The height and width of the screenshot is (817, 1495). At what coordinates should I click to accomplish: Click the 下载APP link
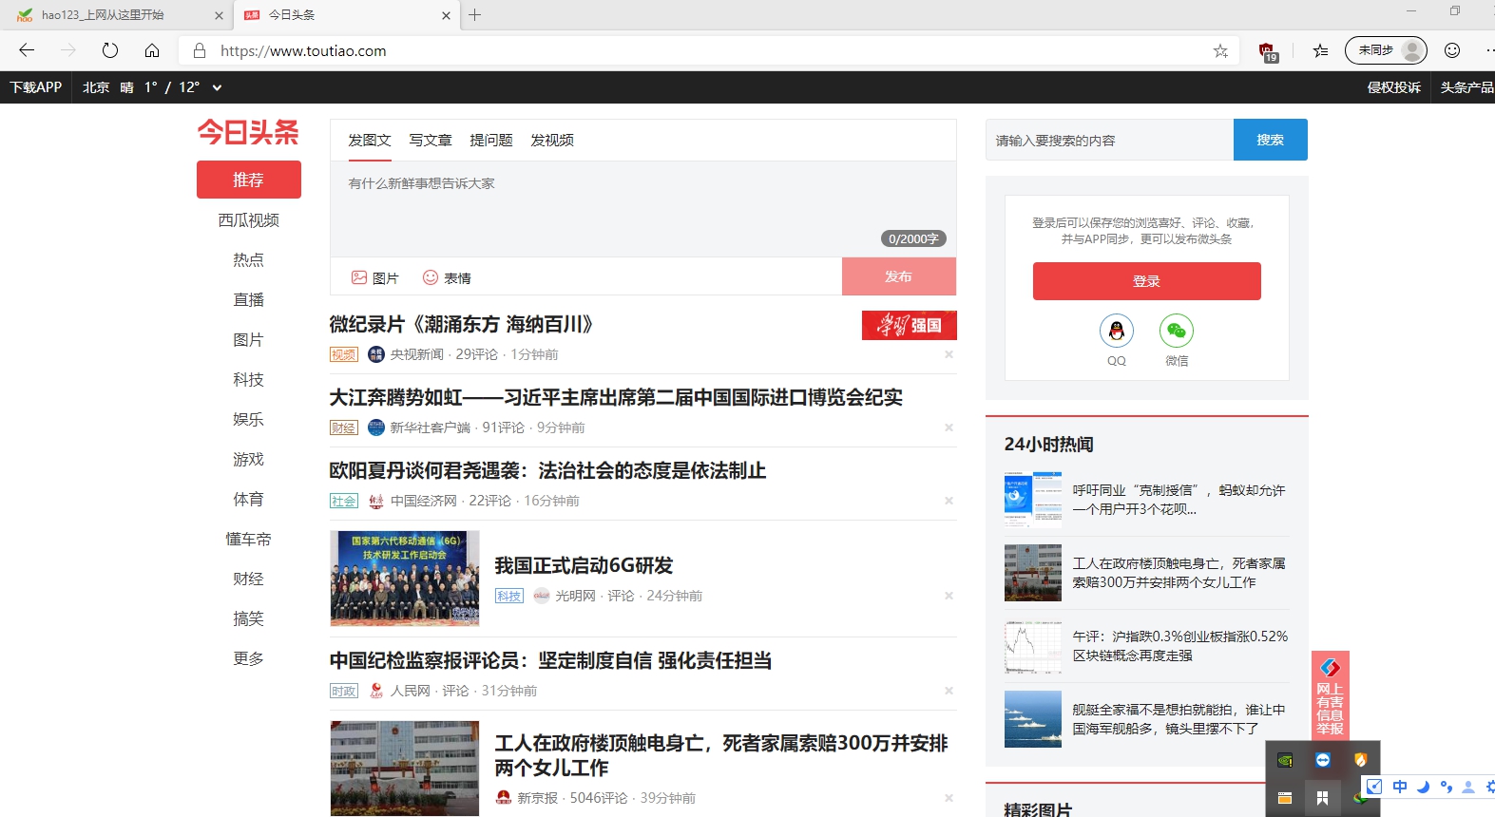36,87
